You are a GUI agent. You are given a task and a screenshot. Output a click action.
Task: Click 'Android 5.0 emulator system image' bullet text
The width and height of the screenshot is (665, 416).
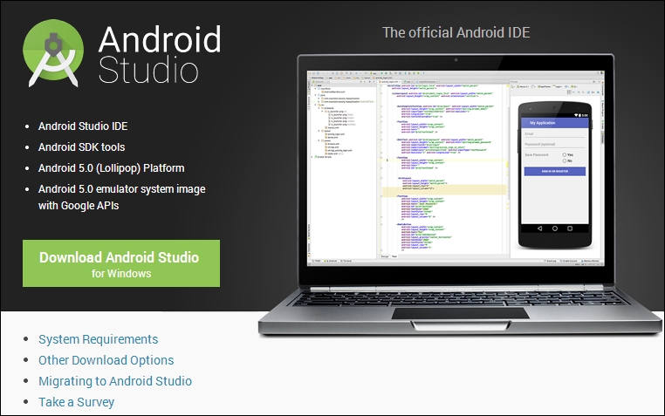(x=121, y=189)
